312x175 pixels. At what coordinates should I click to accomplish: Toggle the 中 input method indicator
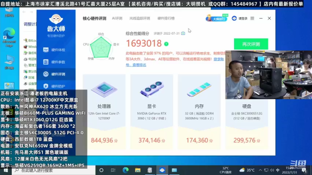click(x=278, y=170)
